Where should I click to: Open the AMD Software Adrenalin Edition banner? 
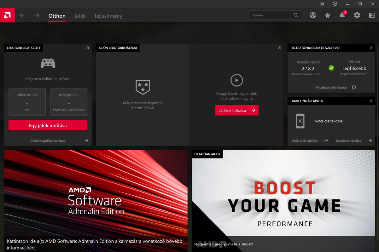[96, 201]
